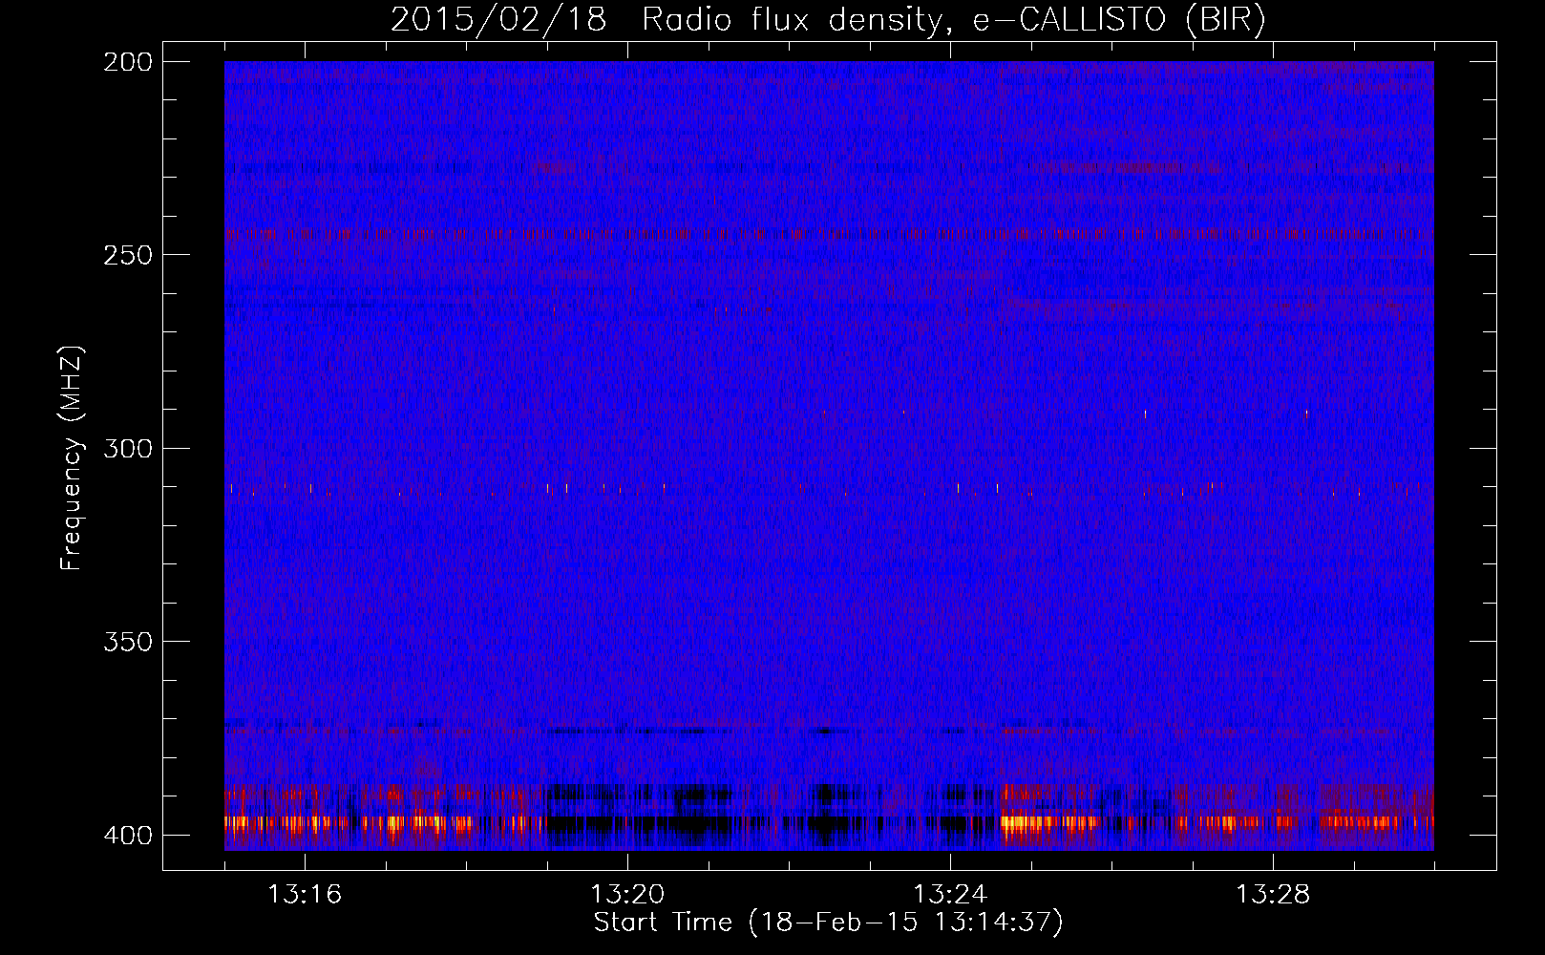Click the 'Start Time (18-Feb-15 13:14:37)' x-axis label
The height and width of the screenshot is (955, 1545).
pyautogui.click(x=828, y=923)
